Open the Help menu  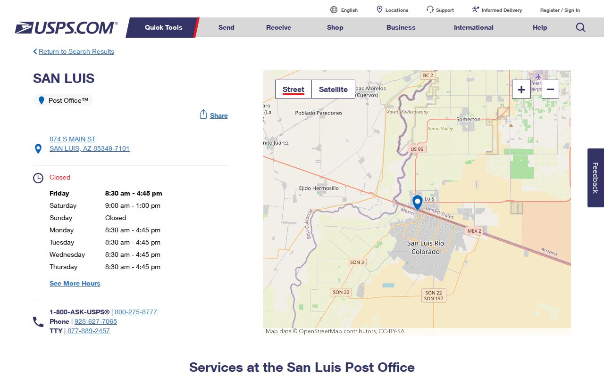540,27
